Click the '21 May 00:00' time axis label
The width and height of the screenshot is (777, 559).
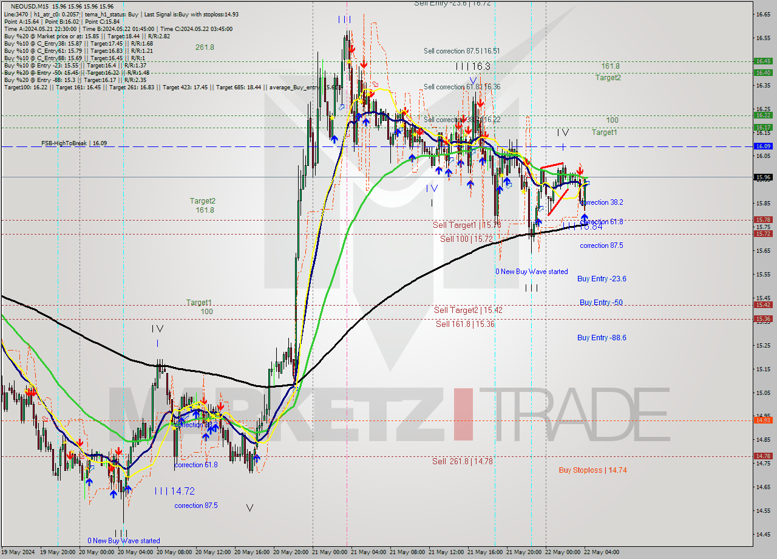[x=330, y=552]
